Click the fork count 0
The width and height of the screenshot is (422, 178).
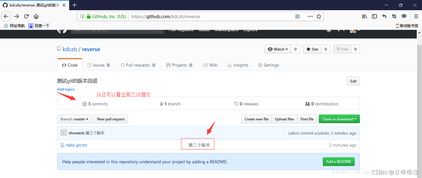click(356, 49)
